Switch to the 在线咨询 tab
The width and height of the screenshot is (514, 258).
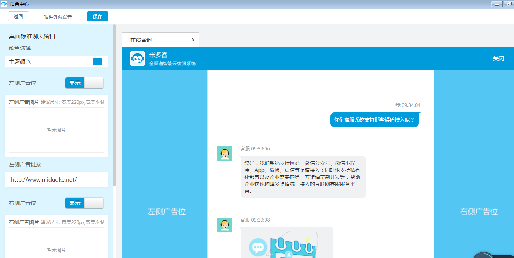click(x=155, y=40)
